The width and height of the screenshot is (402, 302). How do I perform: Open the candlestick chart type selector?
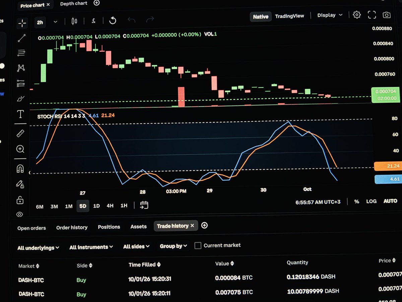(x=74, y=21)
